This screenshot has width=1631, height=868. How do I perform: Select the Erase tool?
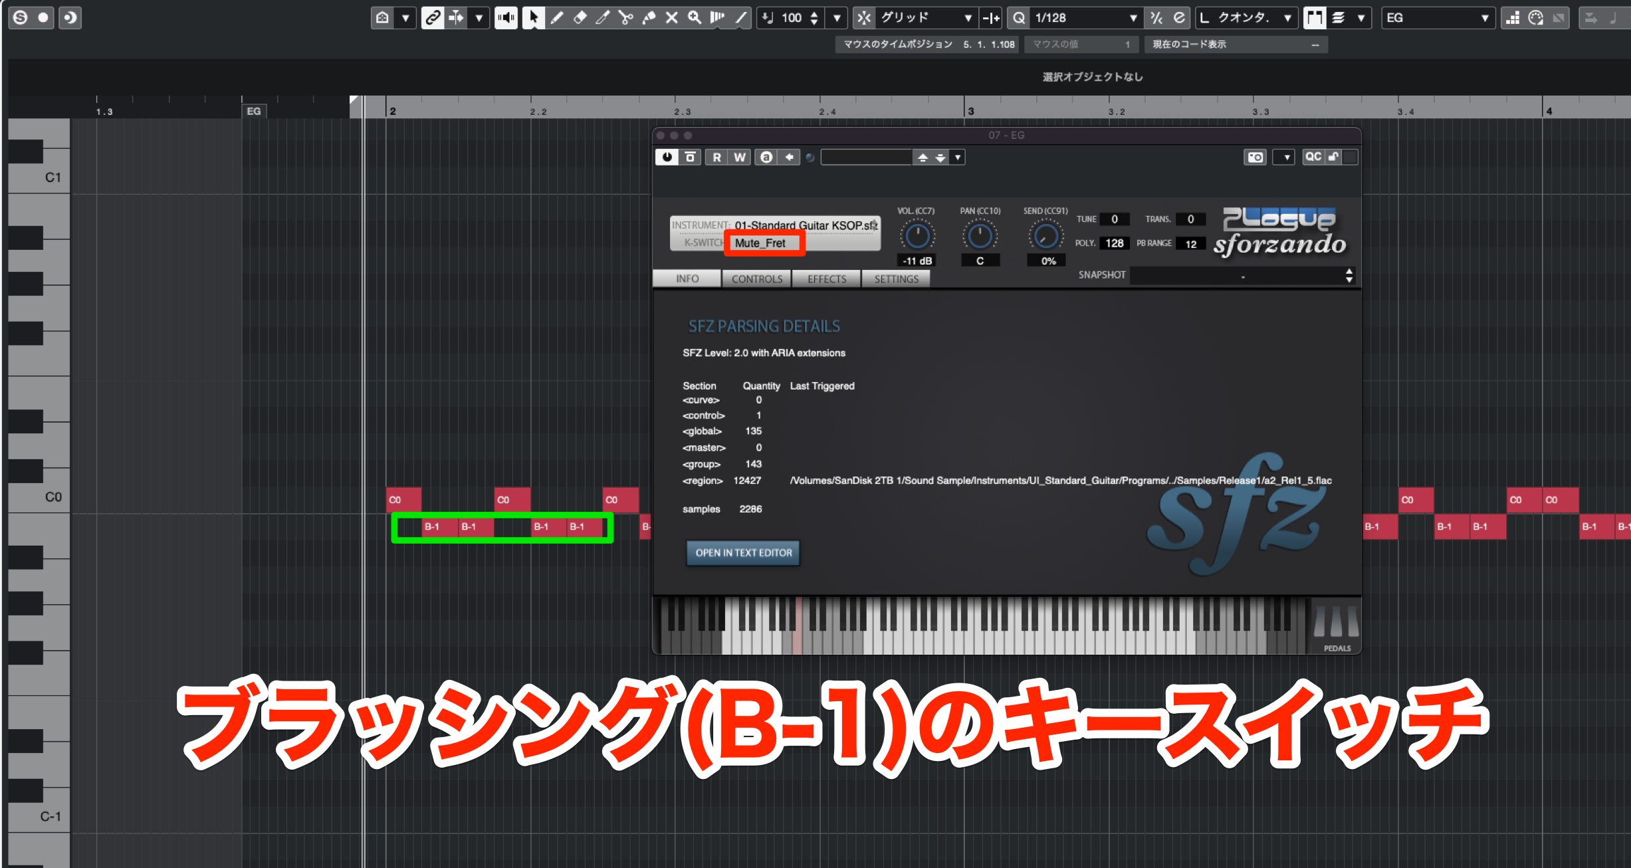tap(580, 18)
